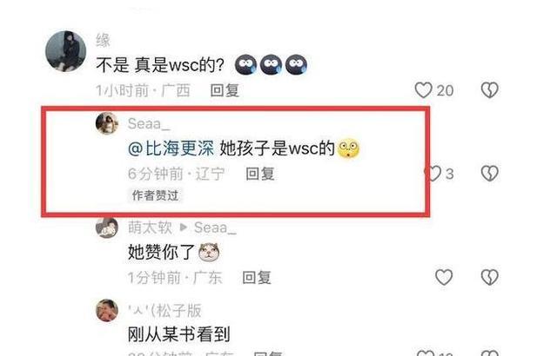The width and height of the screenshot is (557, 356).
Task: Open the '人'(松子版 username
Action: click(x=164, y=311)
